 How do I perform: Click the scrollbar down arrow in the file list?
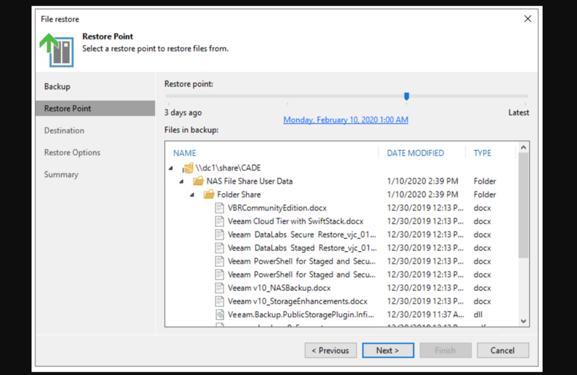523,322
